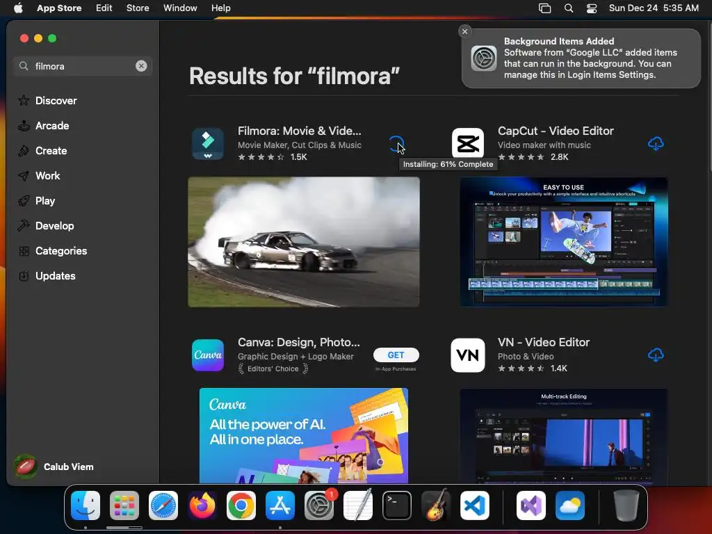Redownload CapCut with cloud icon

pyautogui.click(x=655, y=144)
